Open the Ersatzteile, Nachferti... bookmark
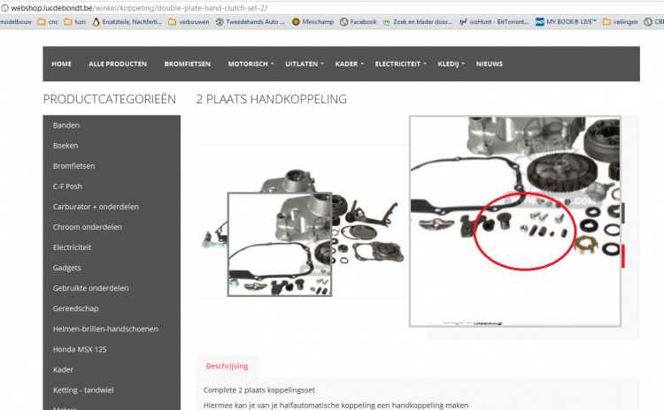The width and height of the screenshot is (664, 410). 127,22
